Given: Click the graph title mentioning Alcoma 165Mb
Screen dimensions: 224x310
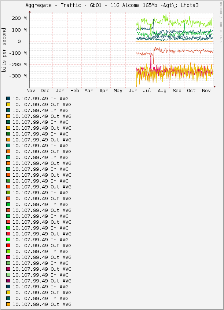Looking at the screenshot, I should click(x=112, y=6).
